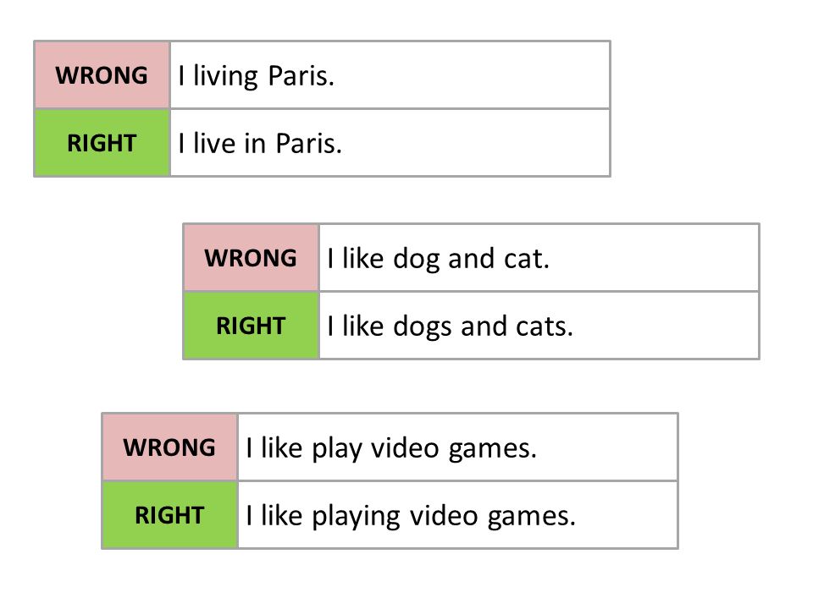Click the word 'living' in the first table
This screenshot has width=813, height=609.
[225, 77]
